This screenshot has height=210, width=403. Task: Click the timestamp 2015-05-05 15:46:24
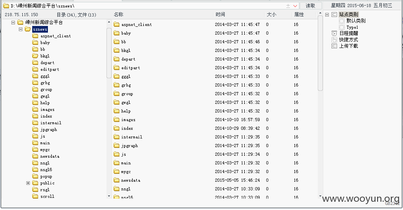[x=237, y=180]
